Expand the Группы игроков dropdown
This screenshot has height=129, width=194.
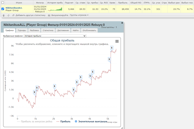point(79,15)
